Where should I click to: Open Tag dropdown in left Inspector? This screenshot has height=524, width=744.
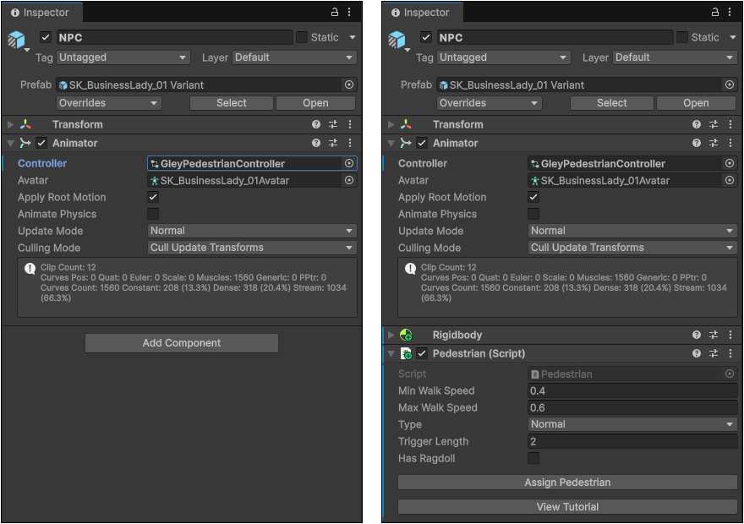123,57
